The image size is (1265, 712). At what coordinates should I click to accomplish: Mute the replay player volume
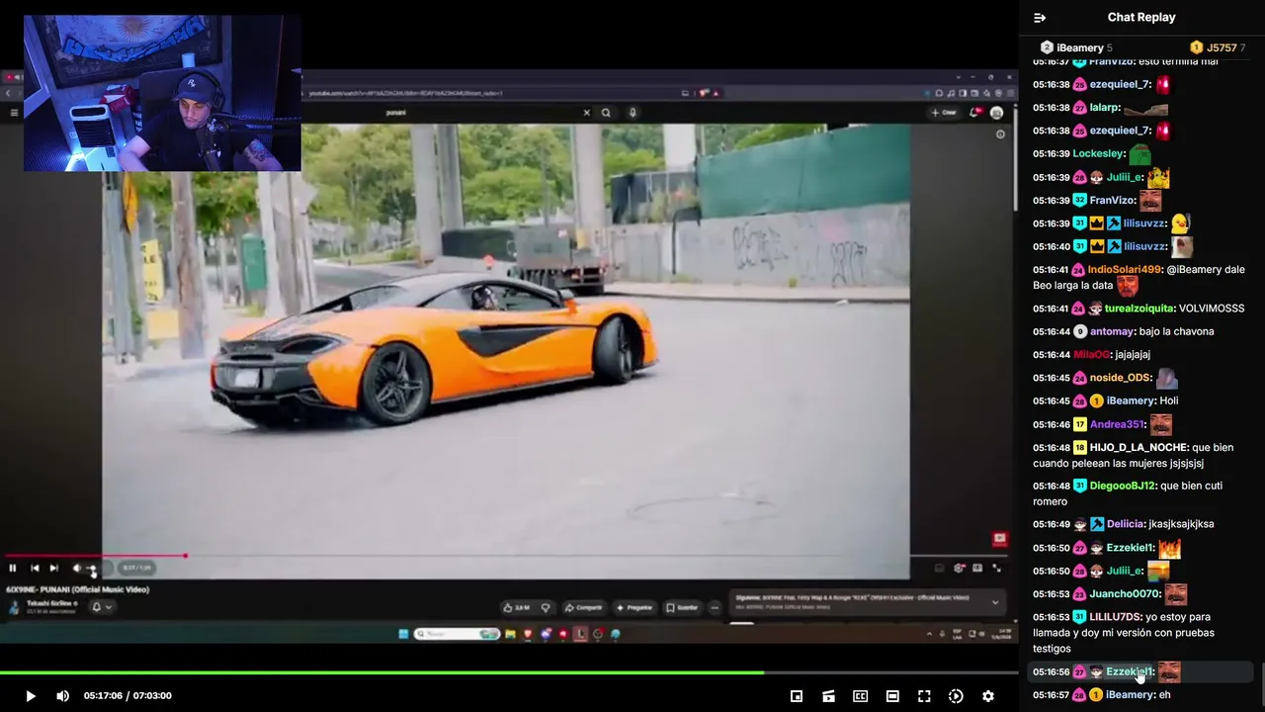pyautogui.click(x=62, y=696)
